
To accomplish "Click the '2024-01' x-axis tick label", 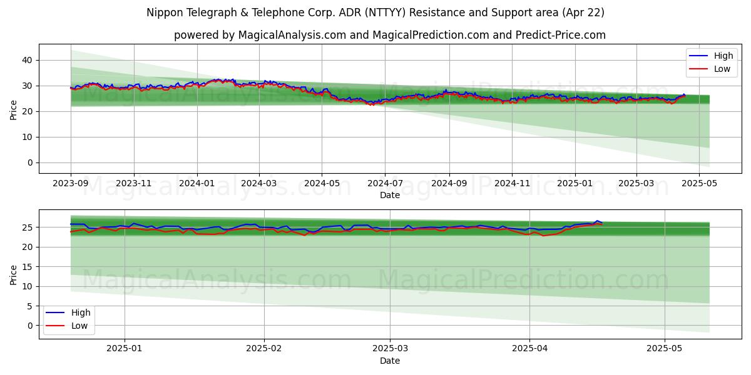I will [x=197, y=183].
